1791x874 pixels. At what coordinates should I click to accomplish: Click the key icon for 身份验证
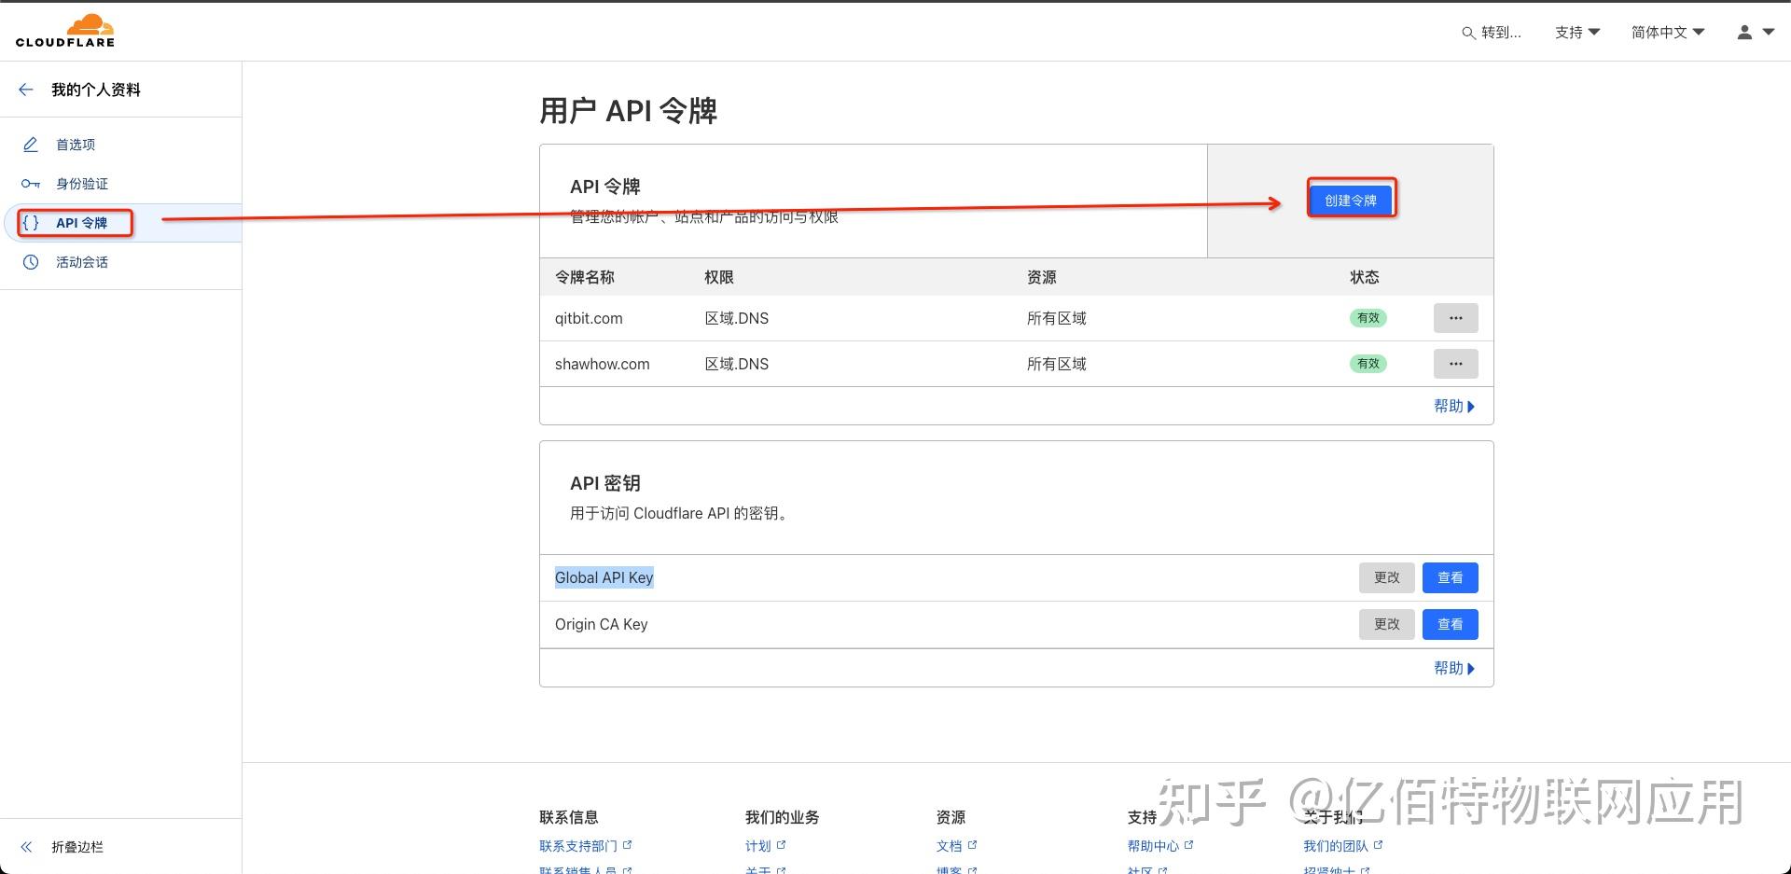point(31,184)
